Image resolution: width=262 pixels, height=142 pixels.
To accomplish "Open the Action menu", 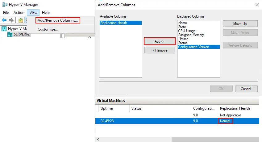I will (x=19, y=13).
